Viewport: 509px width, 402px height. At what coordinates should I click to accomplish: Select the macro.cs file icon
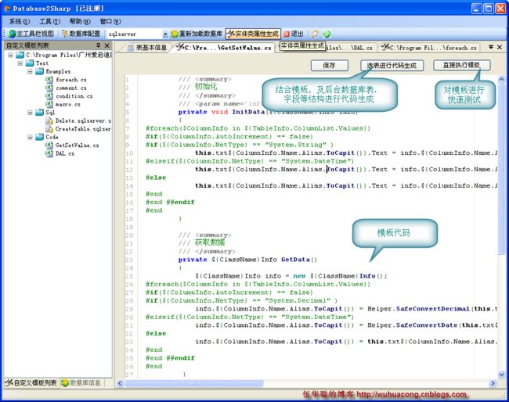[x=49, y=104]
